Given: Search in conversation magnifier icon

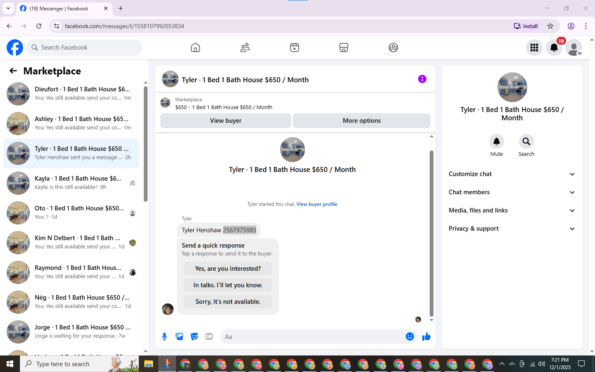Looking at the screenshot, I should coord(526,141).
